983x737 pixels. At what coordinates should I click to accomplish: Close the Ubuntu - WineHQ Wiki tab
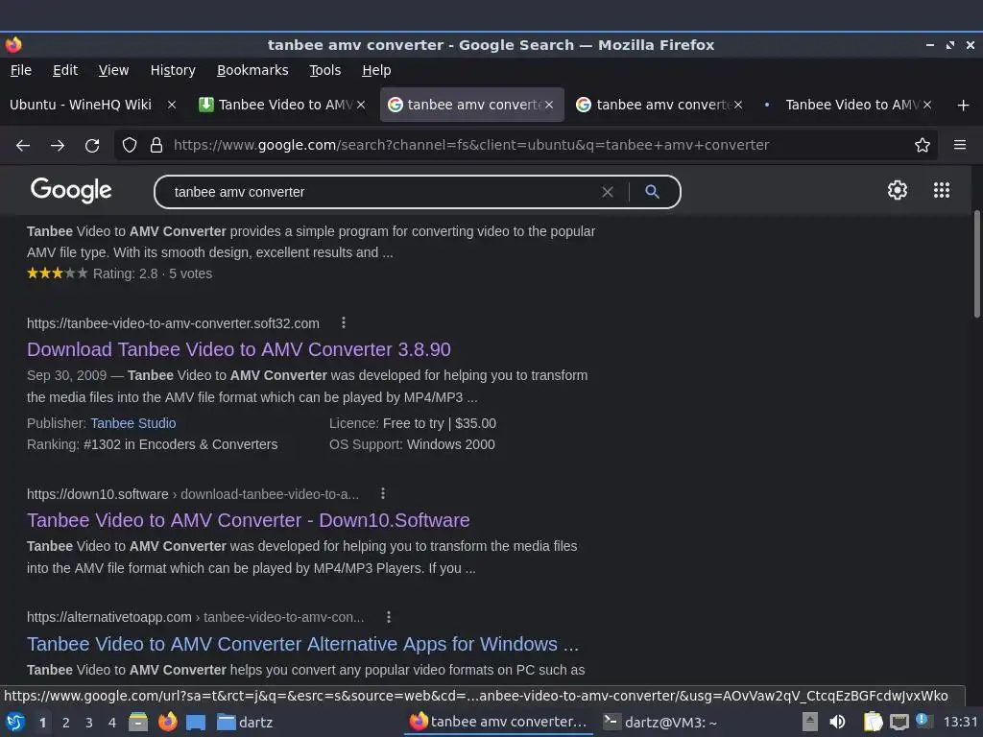point(171,105)
